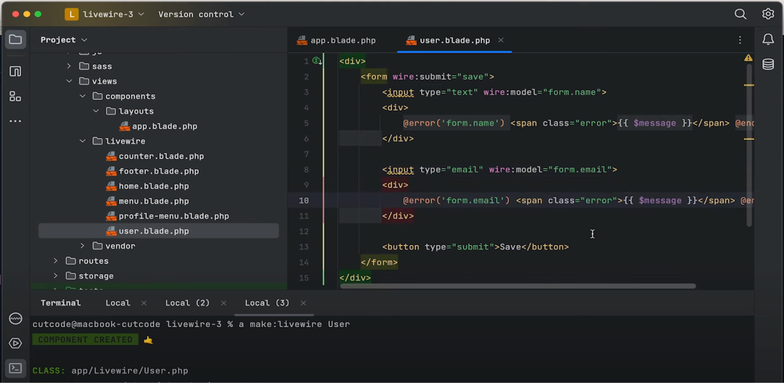Image resolution: width=784 pixels, height=383 pixels.
Task: Click the macOS green zoom window button
Action: (x=38, y=14)
